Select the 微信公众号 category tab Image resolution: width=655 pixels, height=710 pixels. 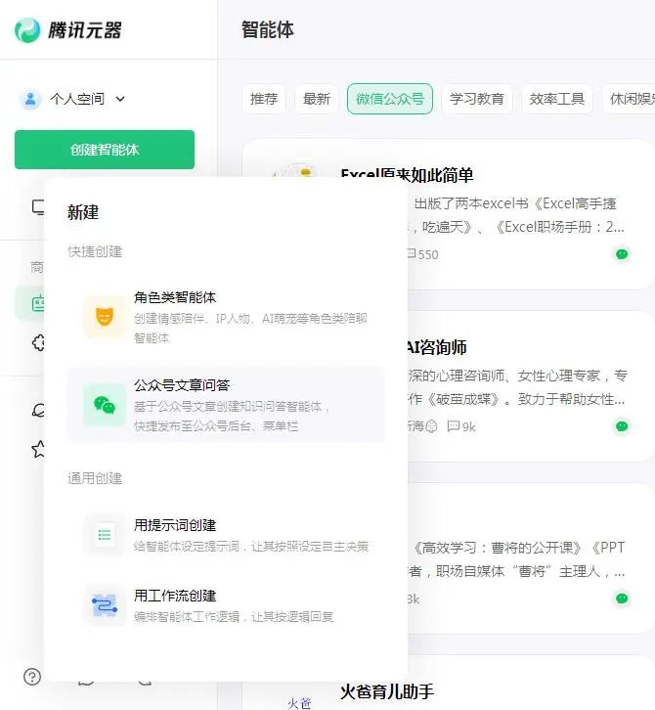point(389,99)
